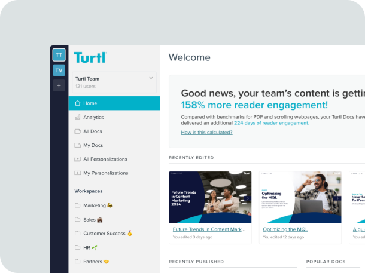The height and width of the screenshot is (273, 365).
Task: Click the Popular Docs heading
Action: pos(326,262)
